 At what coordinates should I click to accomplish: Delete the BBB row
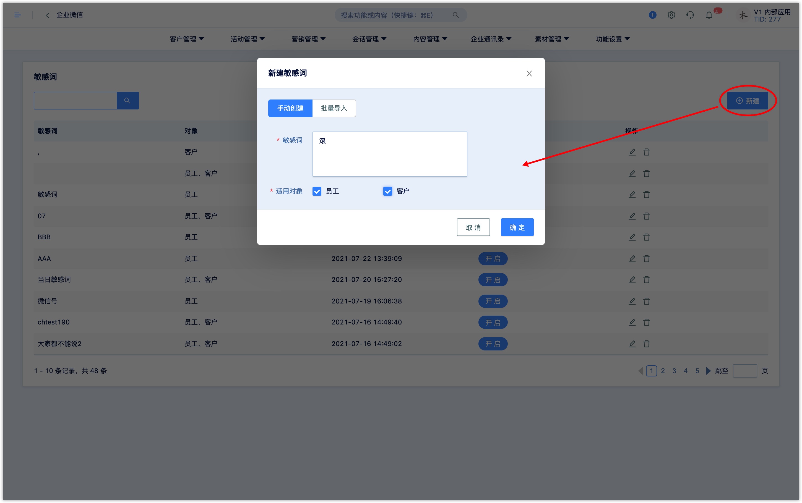[x=646, y=237]
